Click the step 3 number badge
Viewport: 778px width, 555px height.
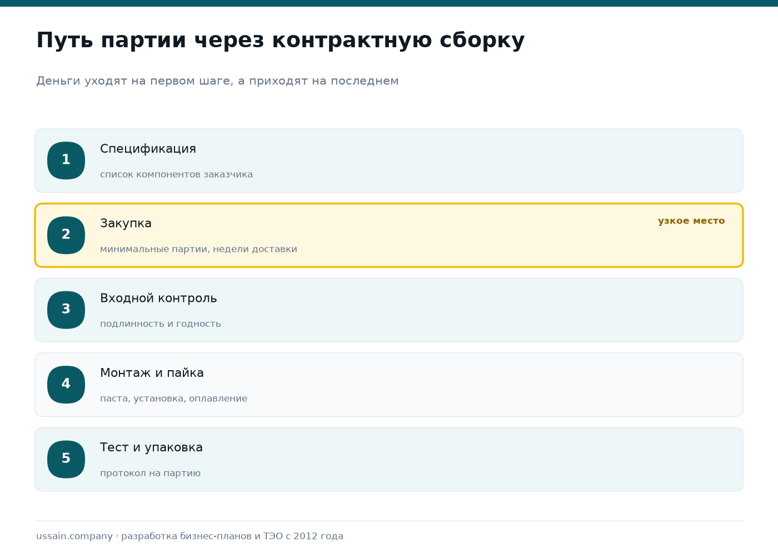(x=66, y=310)
